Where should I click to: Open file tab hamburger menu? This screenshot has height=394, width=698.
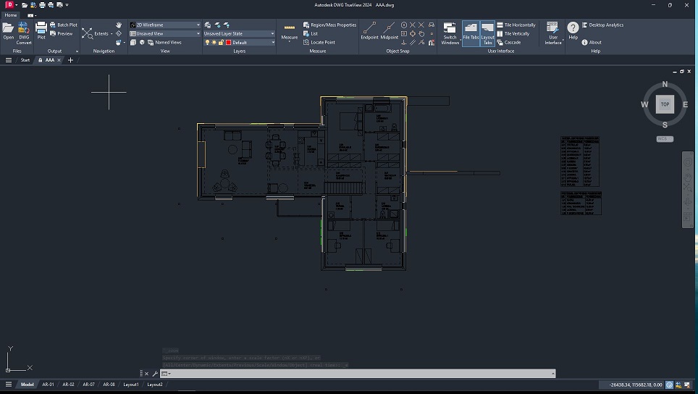point(9,60)
